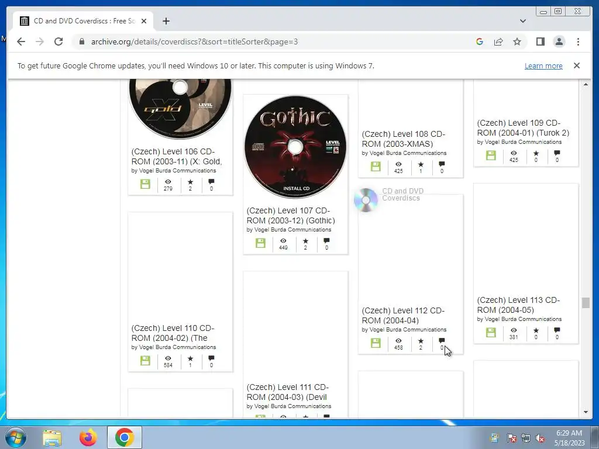This screenshot has height=449, width=599.
Task: Open (Czech) Level 107 CD-ROM (Gothic) title
Action: coord(291,215)
